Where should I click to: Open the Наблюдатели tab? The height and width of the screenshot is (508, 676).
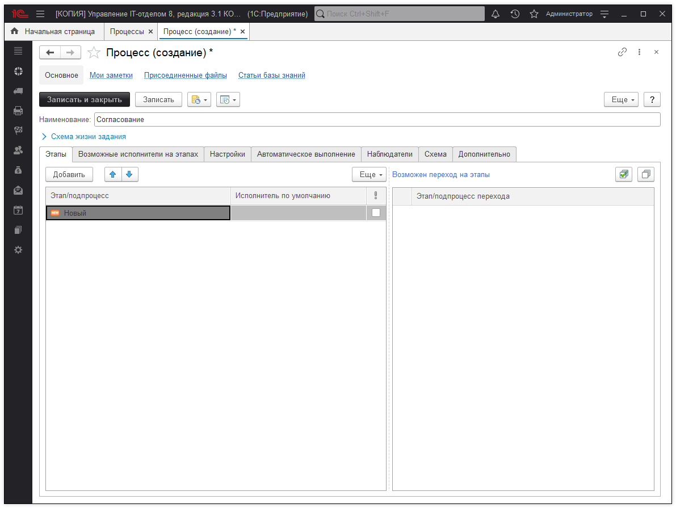point(389,154)
